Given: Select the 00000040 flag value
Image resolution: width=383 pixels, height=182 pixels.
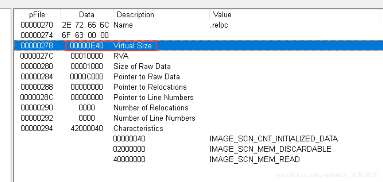Looking at the screenshot, I should tap(129, 139).
